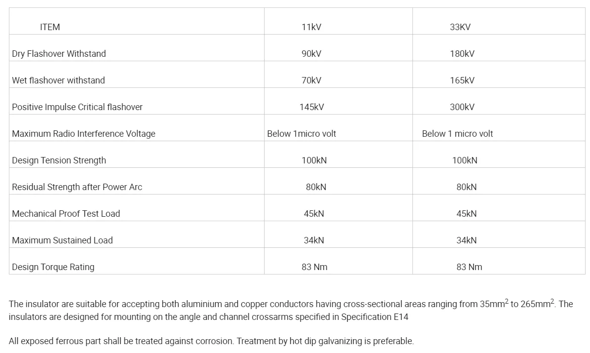Viewport: 590px width, 353px height.
Task: Click the ITEM column header cell
Action: click(x=50, y=27)
